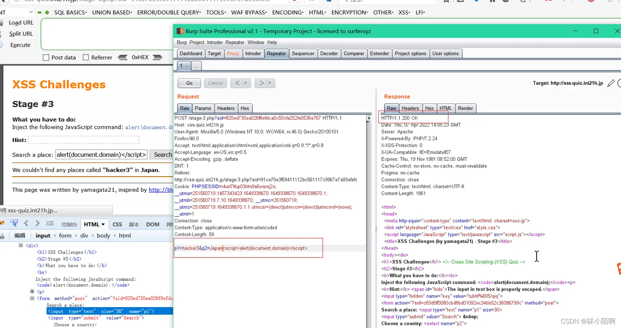Open the OTHER dropdown in HackBar
Image resolution: width=621 pixels, height=328 pixels.
(383, 12)
